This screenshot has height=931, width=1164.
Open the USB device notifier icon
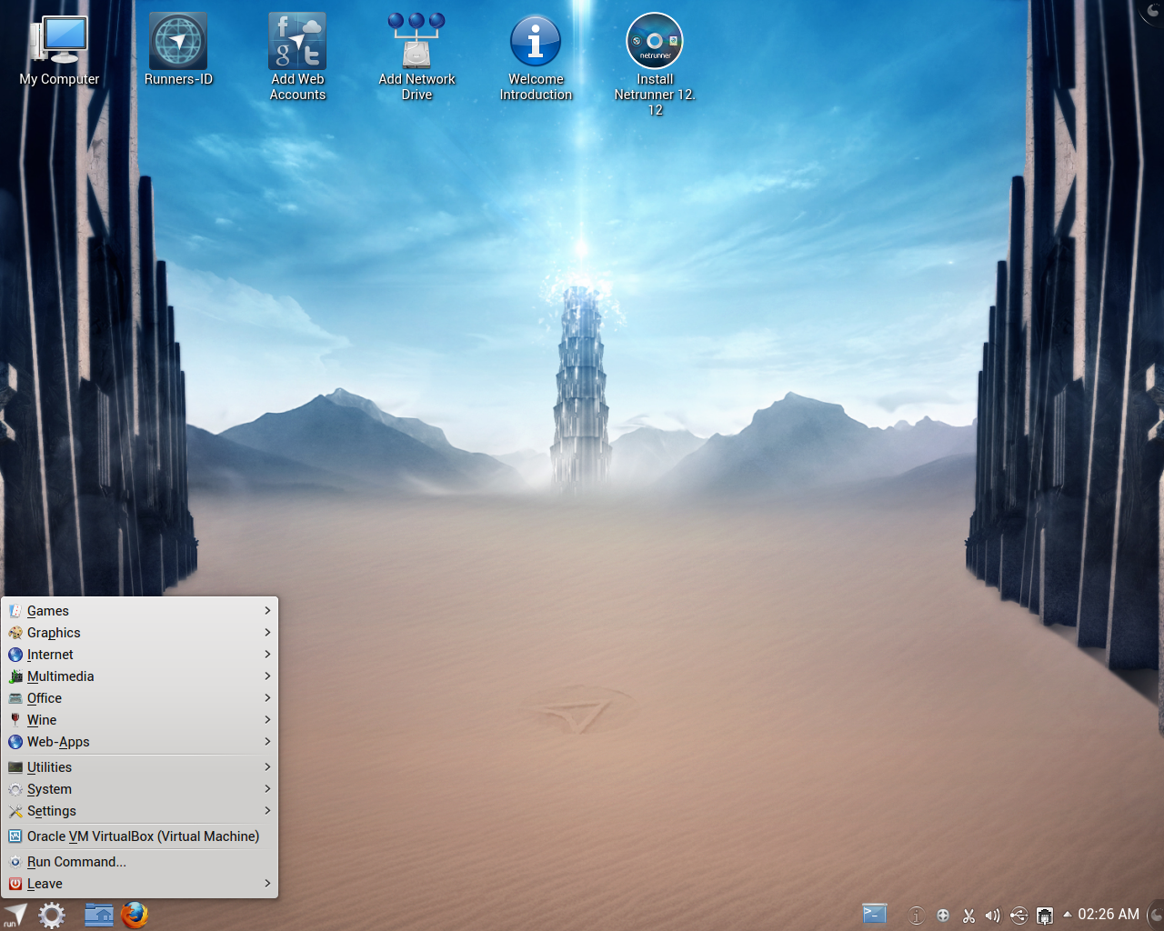(1019, 916)
